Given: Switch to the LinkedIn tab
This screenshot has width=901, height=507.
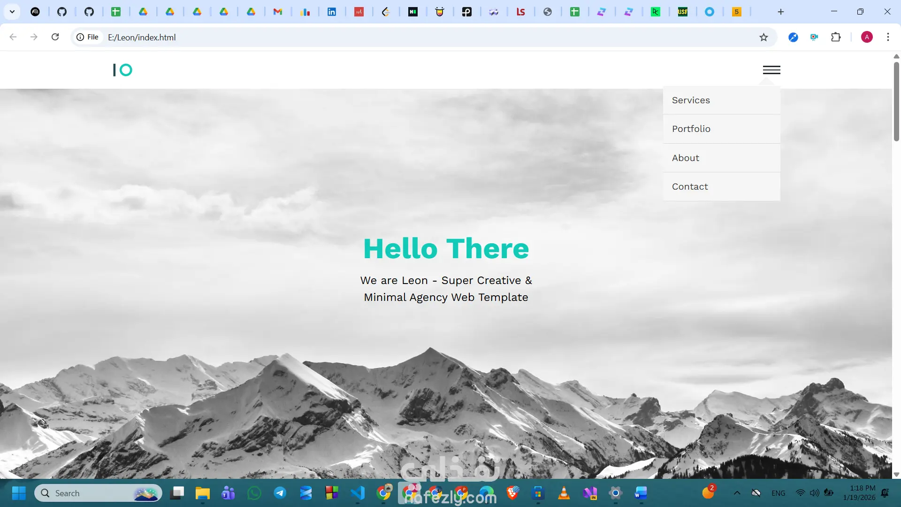Looking at the screenshot, I should click(332, 12).
